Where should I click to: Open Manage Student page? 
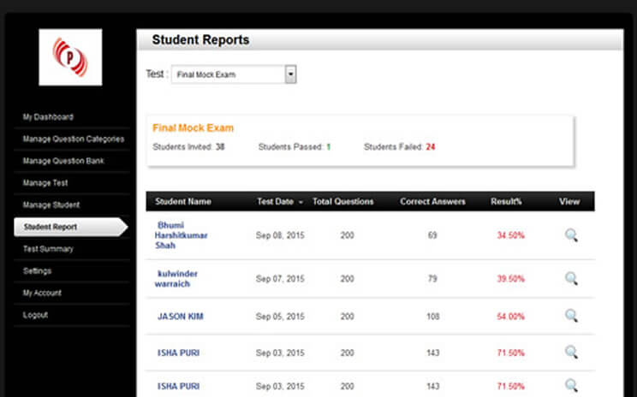click(x=51, y=204)
